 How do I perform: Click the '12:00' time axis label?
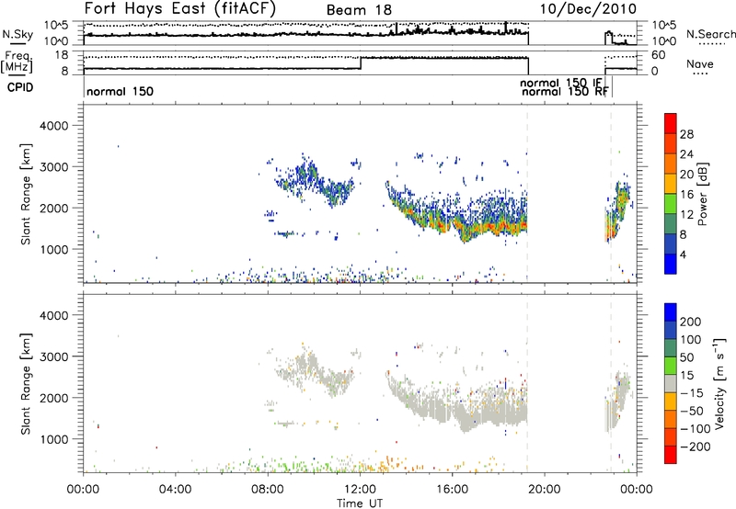coord(360,490)
